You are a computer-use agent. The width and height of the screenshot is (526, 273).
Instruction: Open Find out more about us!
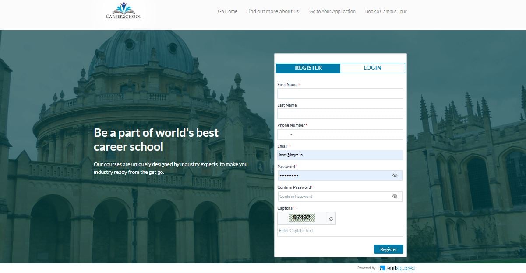[273, 11]
